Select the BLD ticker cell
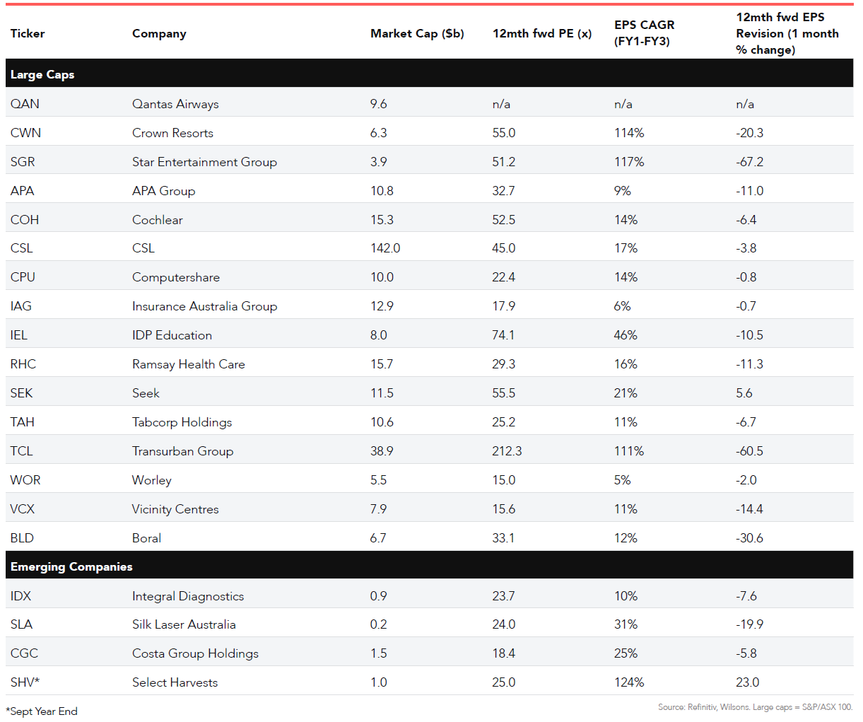This screenshot has width=863, height=722. (22, 538)
